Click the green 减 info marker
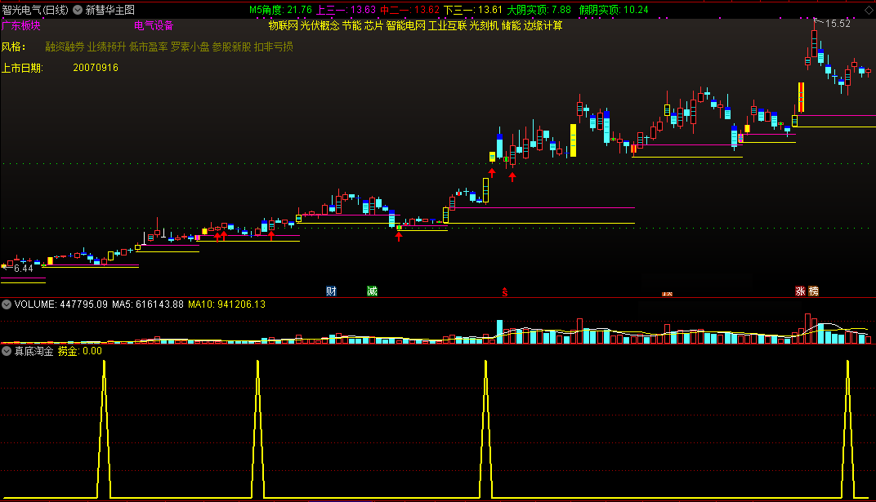876x502 pixels. (x=372, y=291)
